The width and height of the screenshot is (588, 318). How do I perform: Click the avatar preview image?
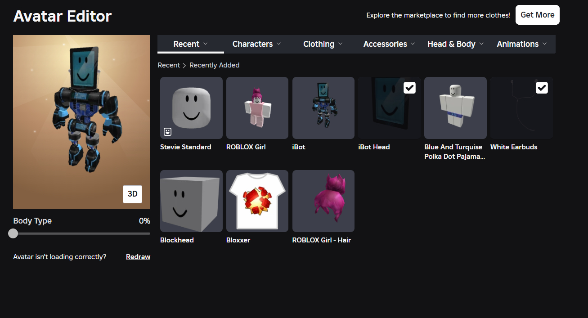click(81, 122)
